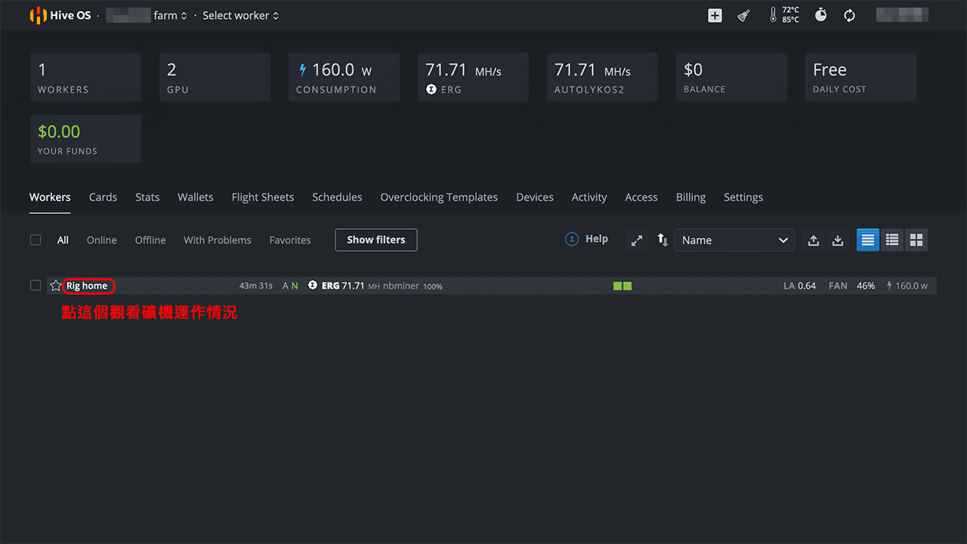967x544 pixels.
Task: Click the add new plus icon
Action: point(715,15)
